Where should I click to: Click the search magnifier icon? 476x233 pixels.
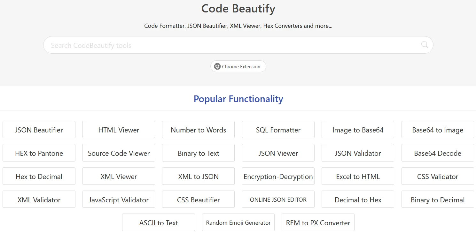424,45
